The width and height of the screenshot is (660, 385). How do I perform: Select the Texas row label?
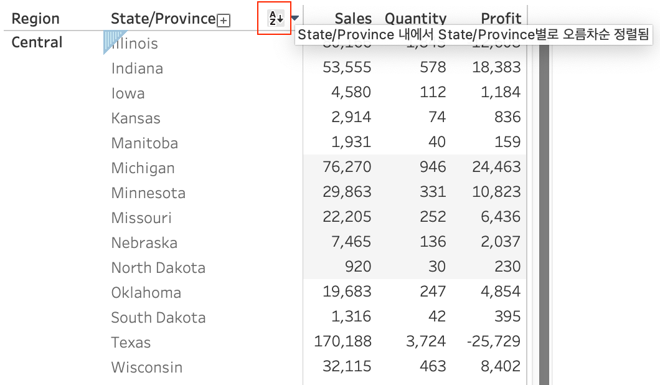click(131, 343)
